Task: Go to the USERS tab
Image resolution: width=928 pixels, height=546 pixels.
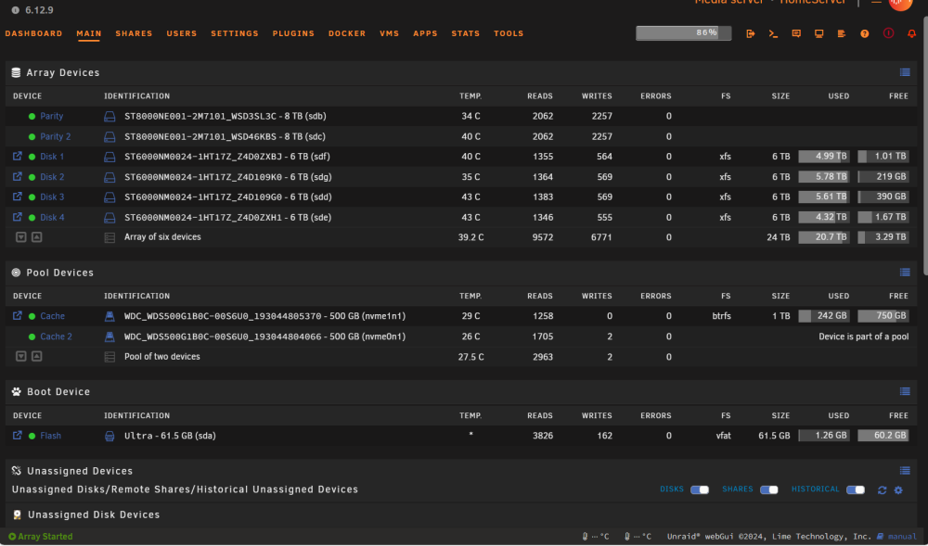Action: 182,33
